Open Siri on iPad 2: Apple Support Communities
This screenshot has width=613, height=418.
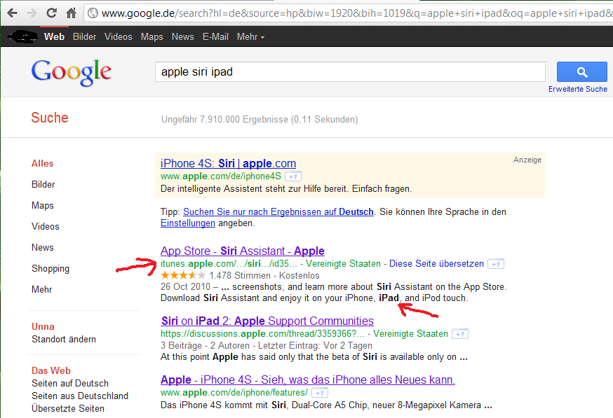click(x=267, y=321)
